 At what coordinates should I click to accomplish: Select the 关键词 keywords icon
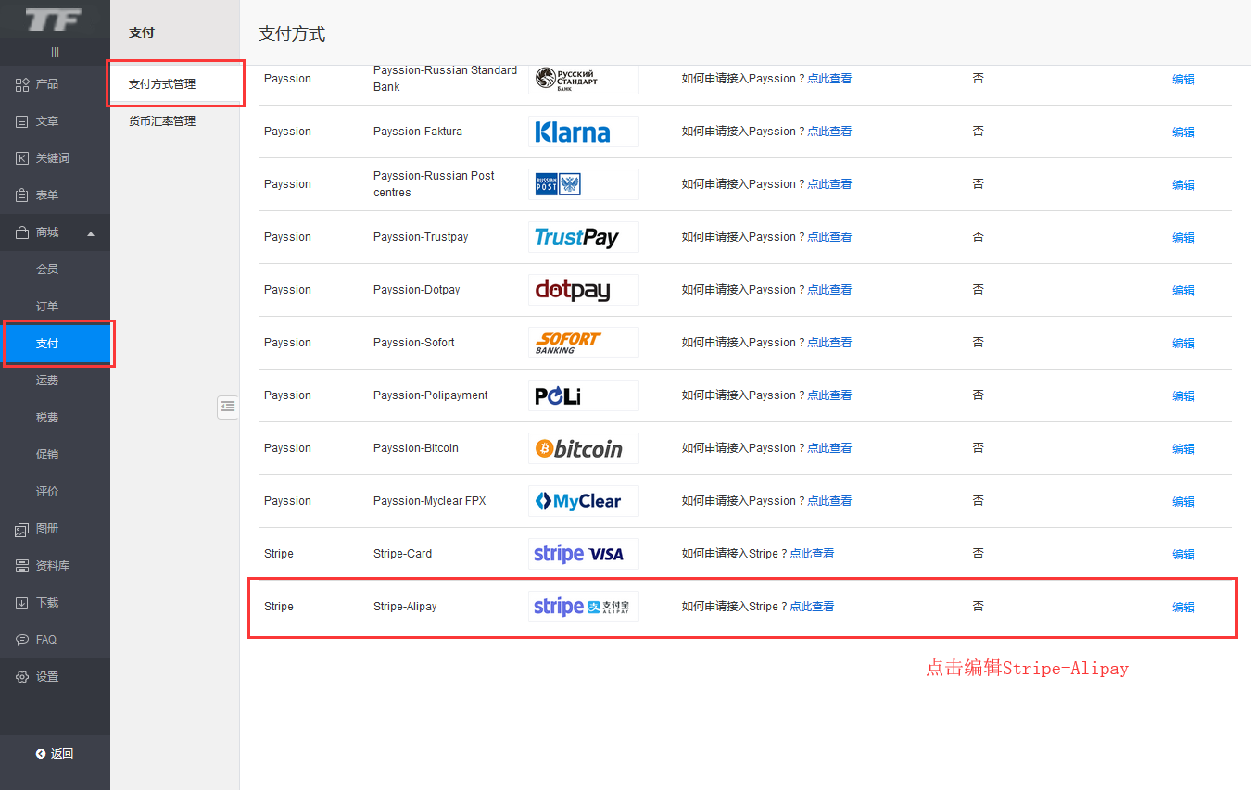[x=22, y=158]
